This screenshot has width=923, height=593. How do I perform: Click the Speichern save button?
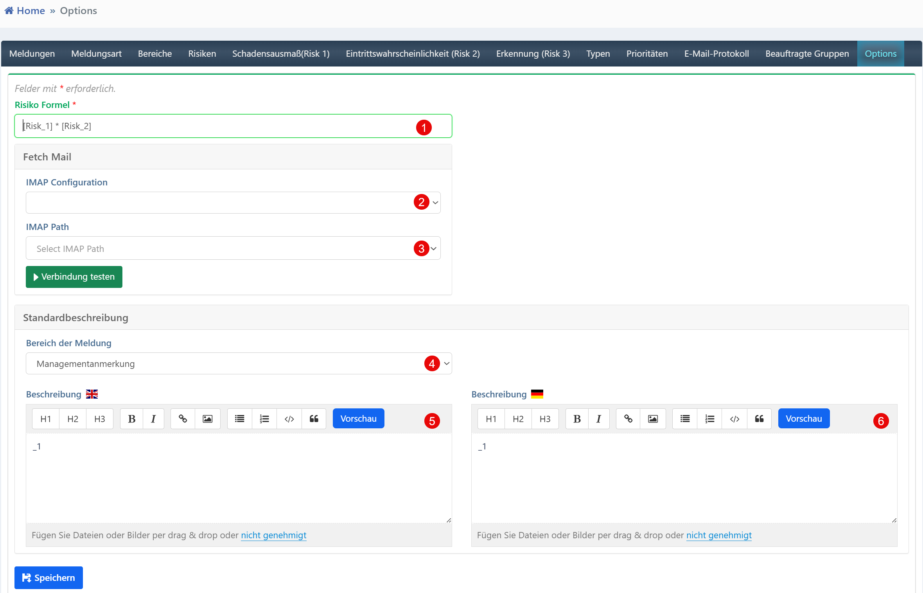pos(48,578)
